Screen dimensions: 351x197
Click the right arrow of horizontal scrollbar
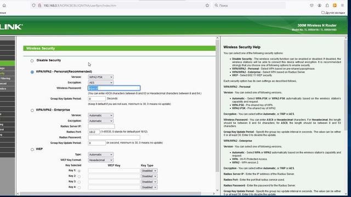(x=214, y=194)
